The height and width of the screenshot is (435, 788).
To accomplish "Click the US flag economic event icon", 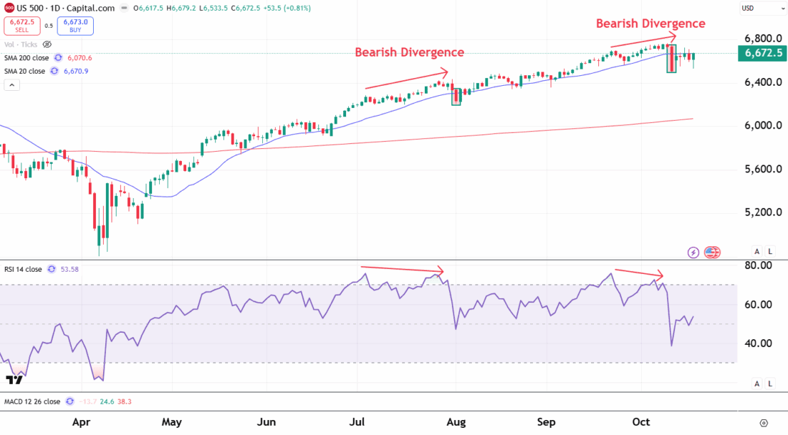I will point(711,252).
